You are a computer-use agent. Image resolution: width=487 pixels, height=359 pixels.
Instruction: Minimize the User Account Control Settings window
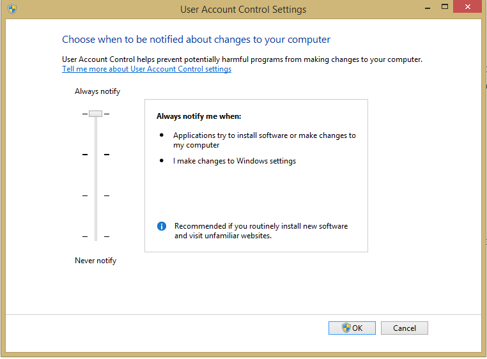tap(428, 8)
